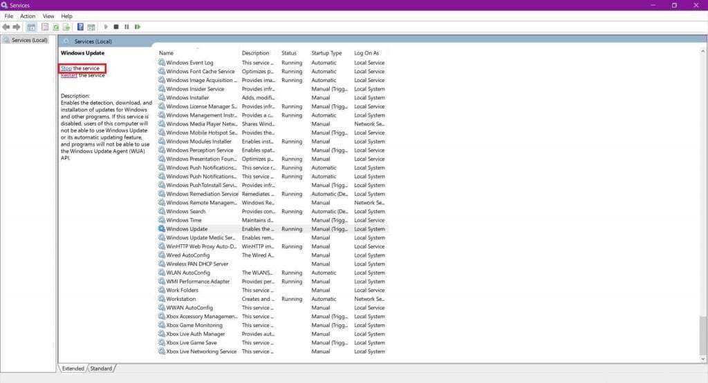Image resolution: width=708 pixels, height=383 pixels.
Task: Select the Windows Presentation Foundation service name
Action: click(201, 159)
